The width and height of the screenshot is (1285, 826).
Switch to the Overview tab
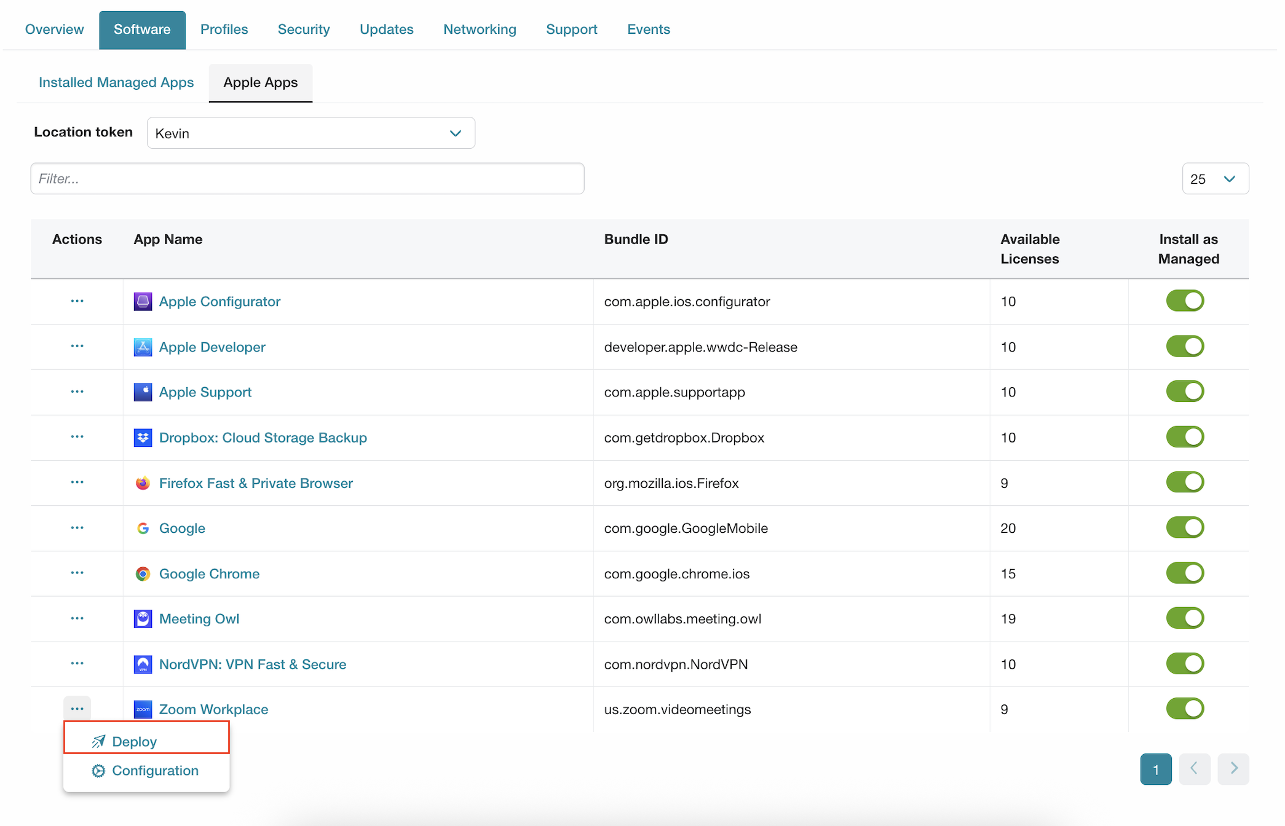coord(54,29)
